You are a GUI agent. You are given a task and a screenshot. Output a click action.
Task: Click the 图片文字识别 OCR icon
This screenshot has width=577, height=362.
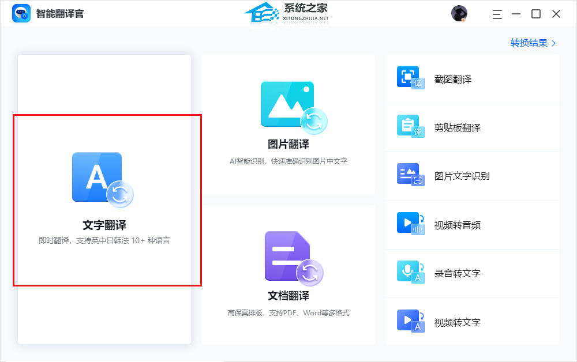pos(411,175)
